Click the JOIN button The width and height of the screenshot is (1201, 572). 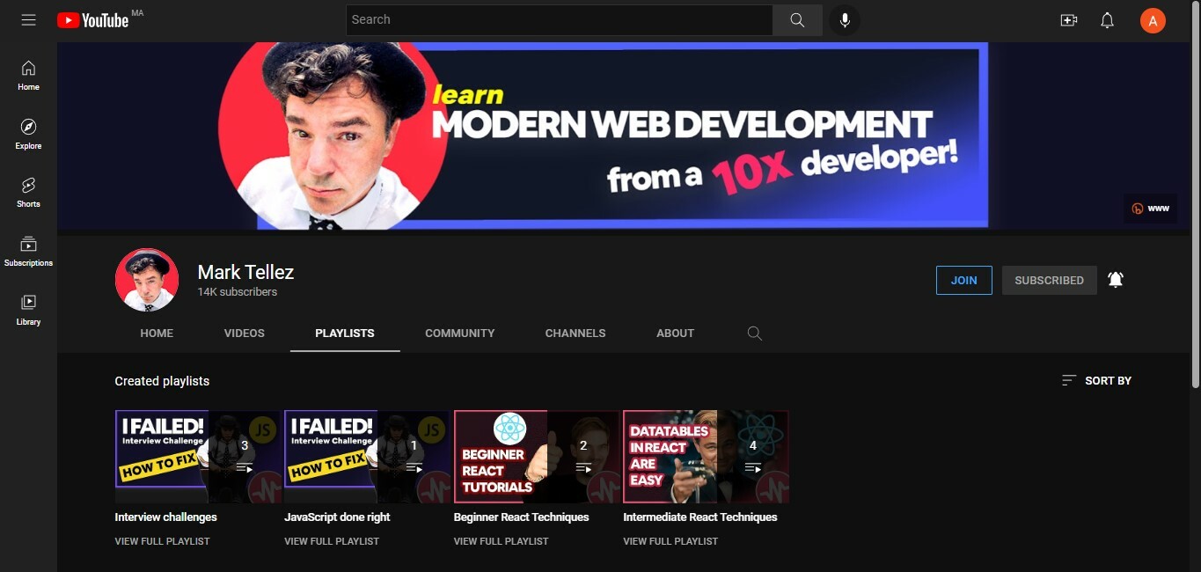[x=964, y=280]
